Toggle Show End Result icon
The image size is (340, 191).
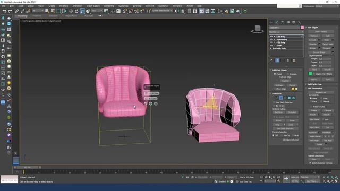pos(277,60)
